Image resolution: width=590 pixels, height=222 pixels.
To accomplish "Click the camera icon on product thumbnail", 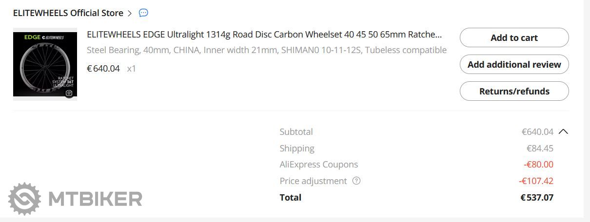I will [x=69, y=92].
